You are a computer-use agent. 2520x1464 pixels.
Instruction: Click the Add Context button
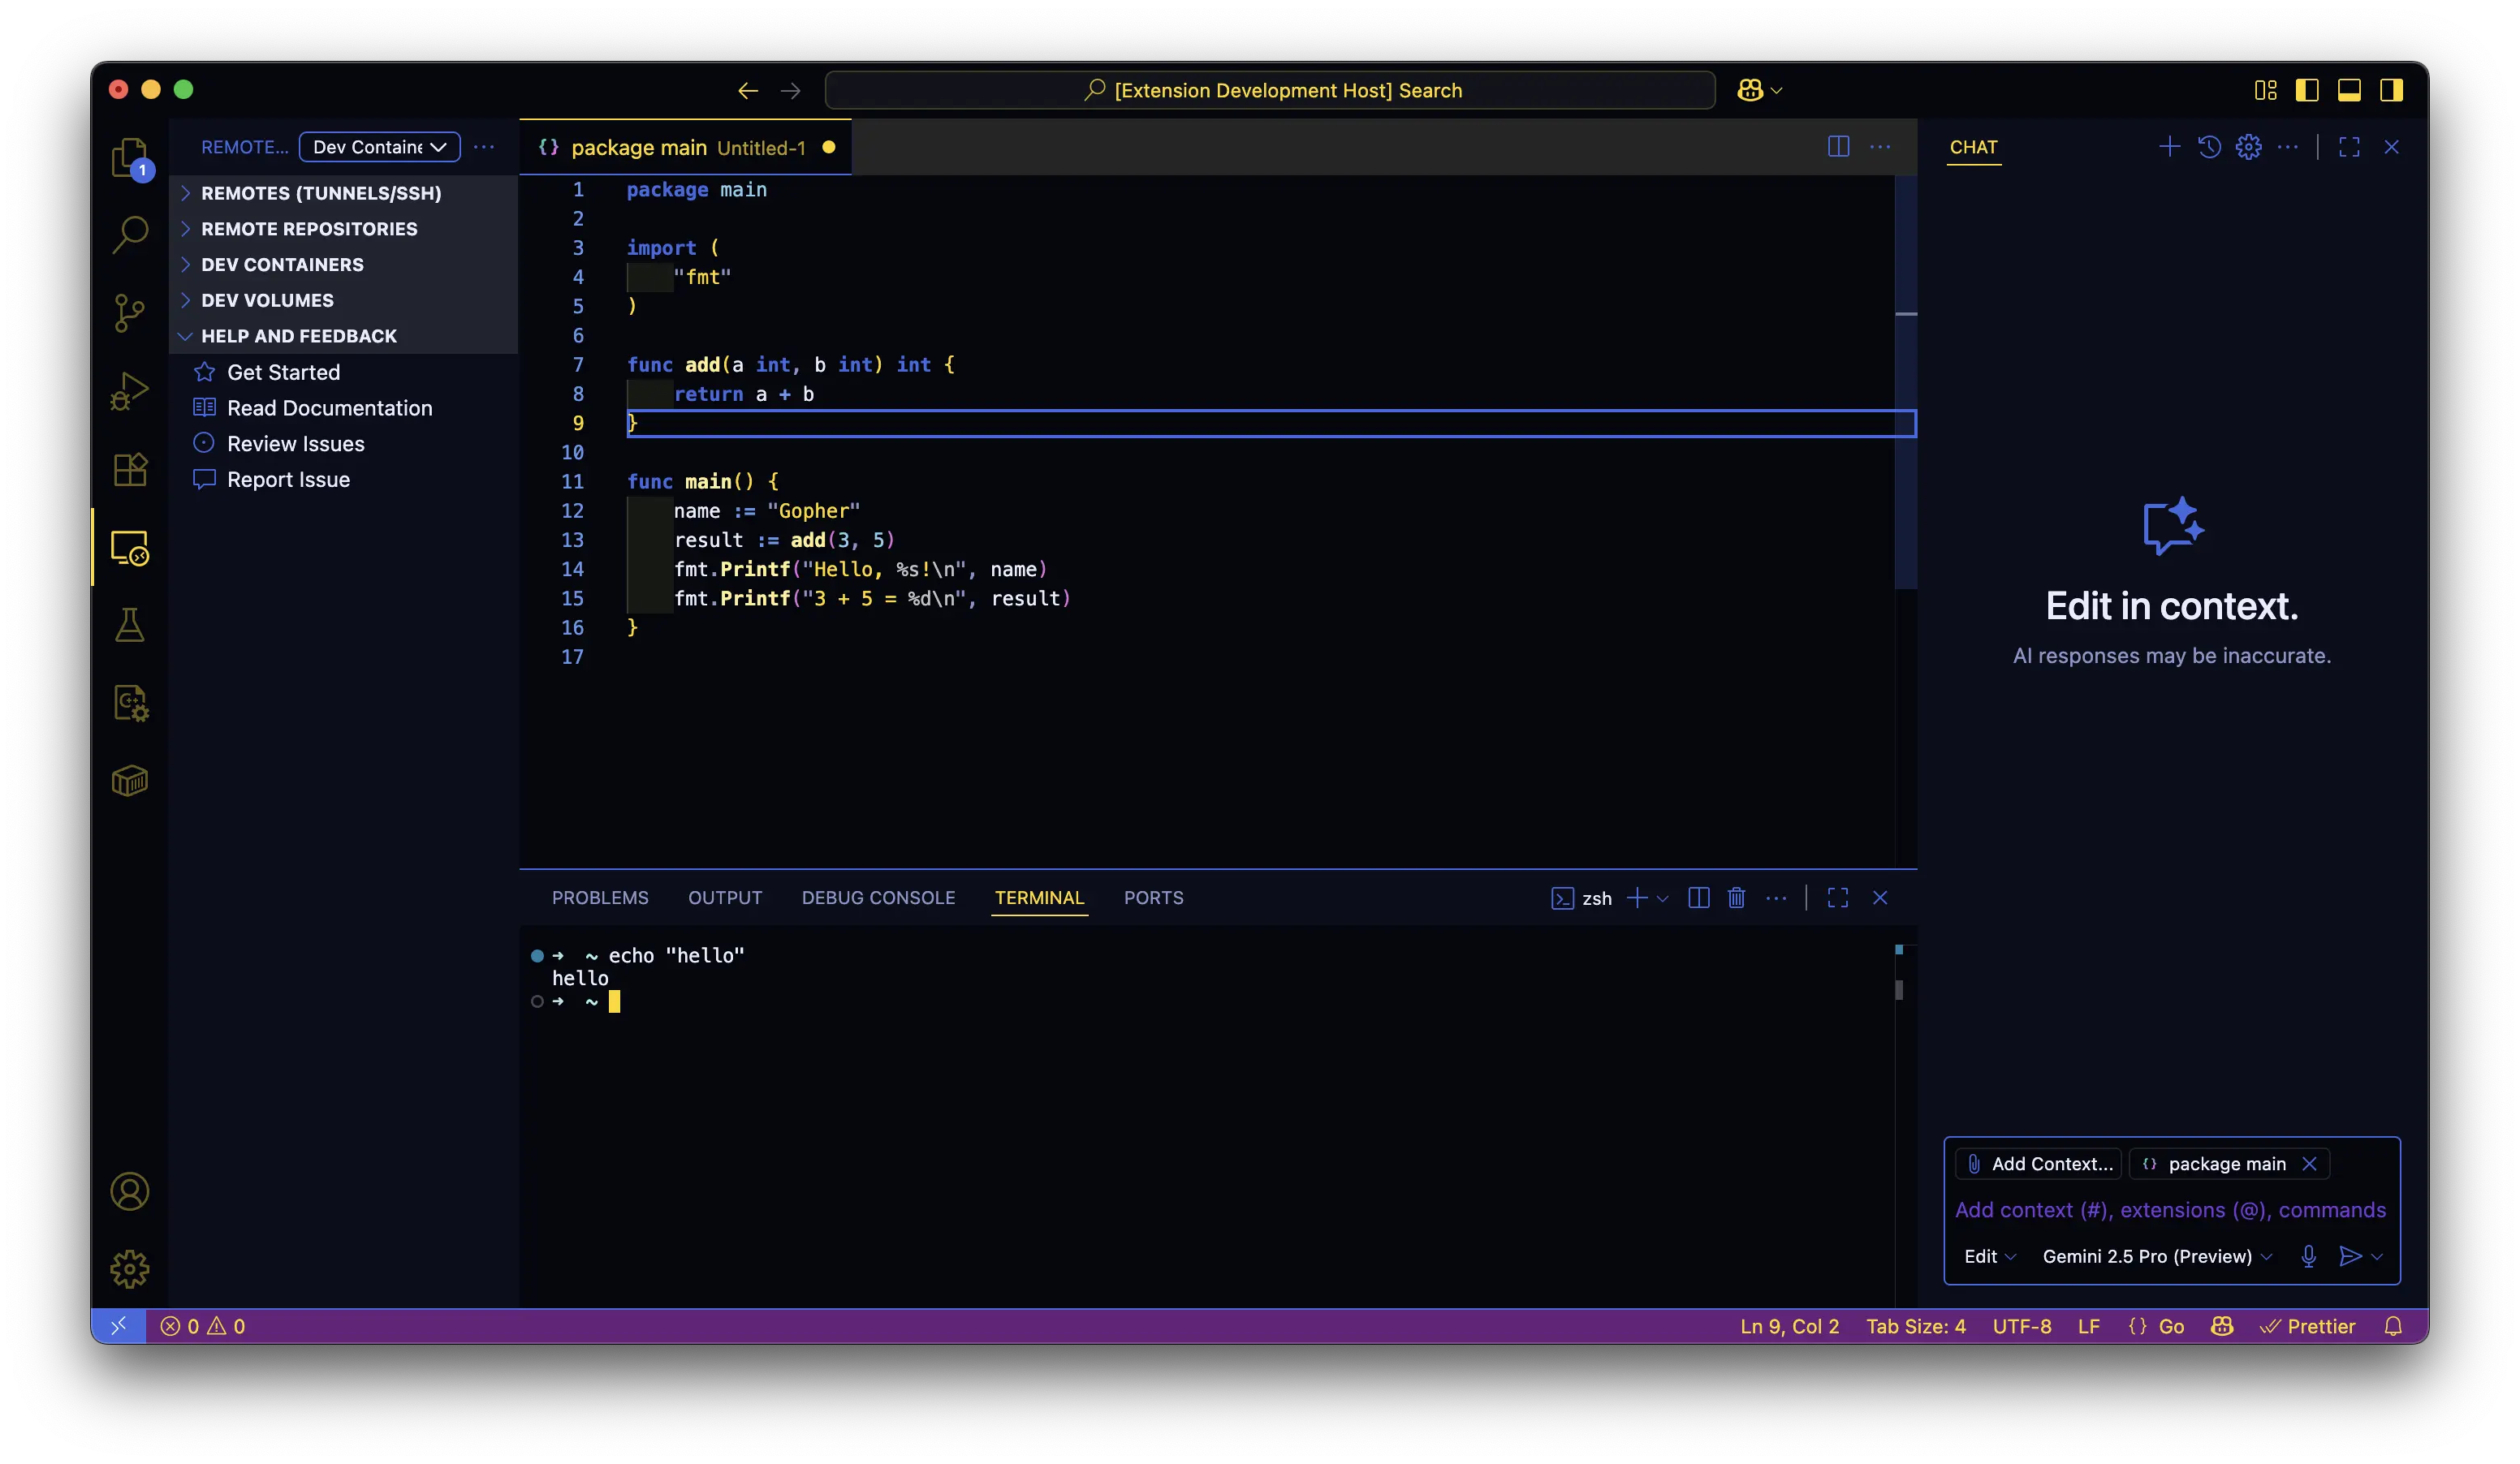pos(2039,1163)
